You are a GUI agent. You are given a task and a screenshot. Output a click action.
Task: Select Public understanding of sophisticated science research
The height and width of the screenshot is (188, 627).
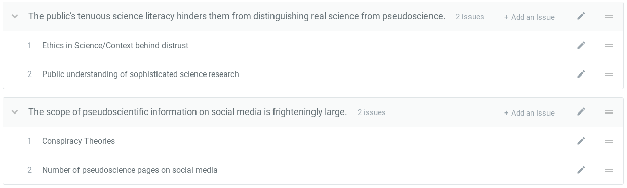140,74
